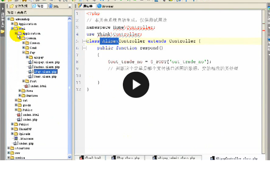Viewport: 270px width, 170px height.
Task: Switch to the 文件系统 panel tab
Action: (19, 6)
